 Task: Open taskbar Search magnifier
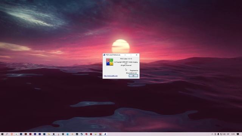coord(7,134)
